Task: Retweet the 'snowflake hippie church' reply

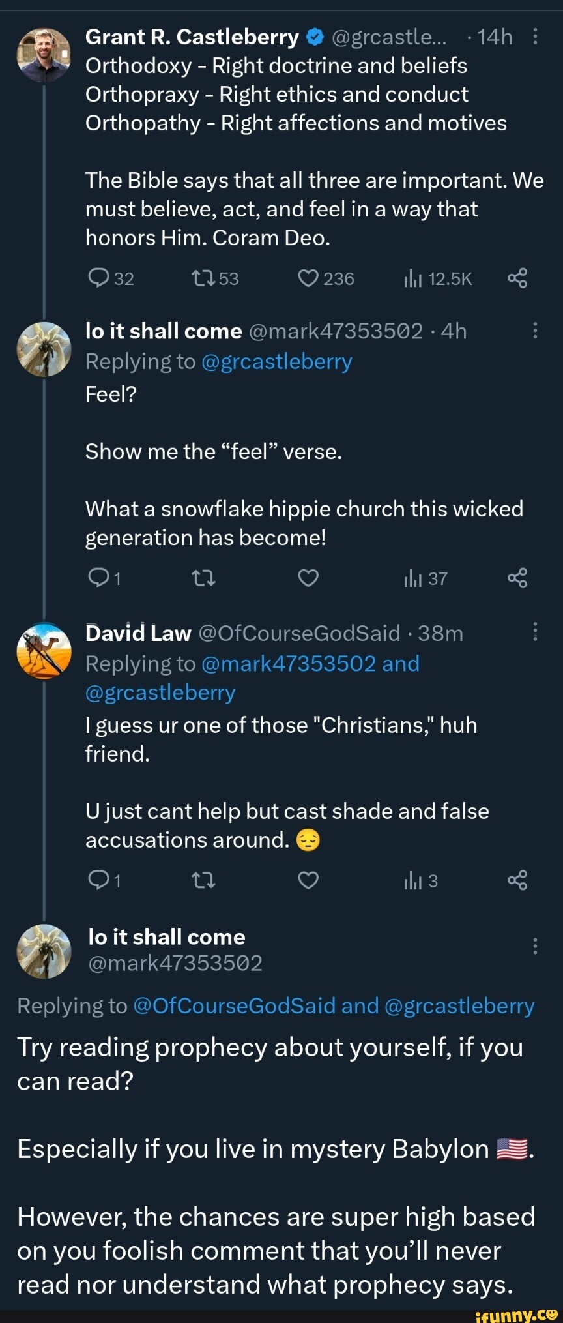Action: pos(203,578)
